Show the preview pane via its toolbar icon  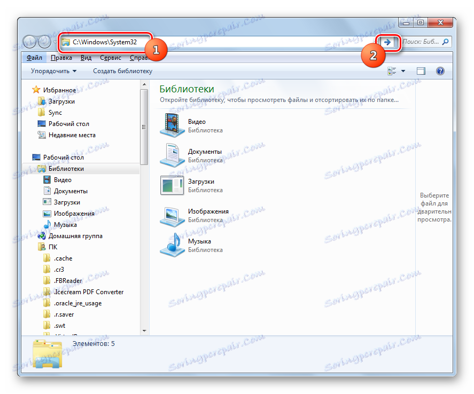pos(421,70)
